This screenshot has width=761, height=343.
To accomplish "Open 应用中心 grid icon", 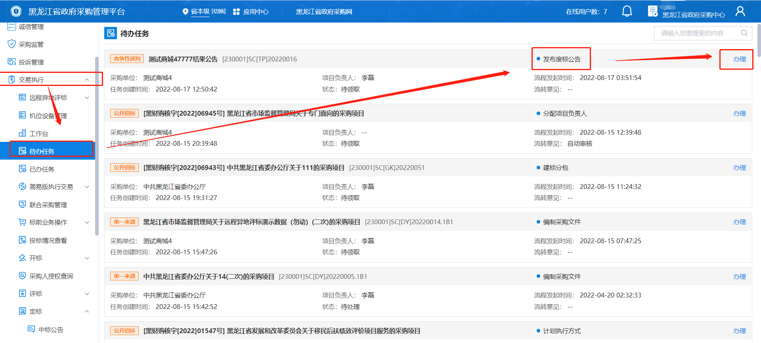I will [x=236, y=11].
